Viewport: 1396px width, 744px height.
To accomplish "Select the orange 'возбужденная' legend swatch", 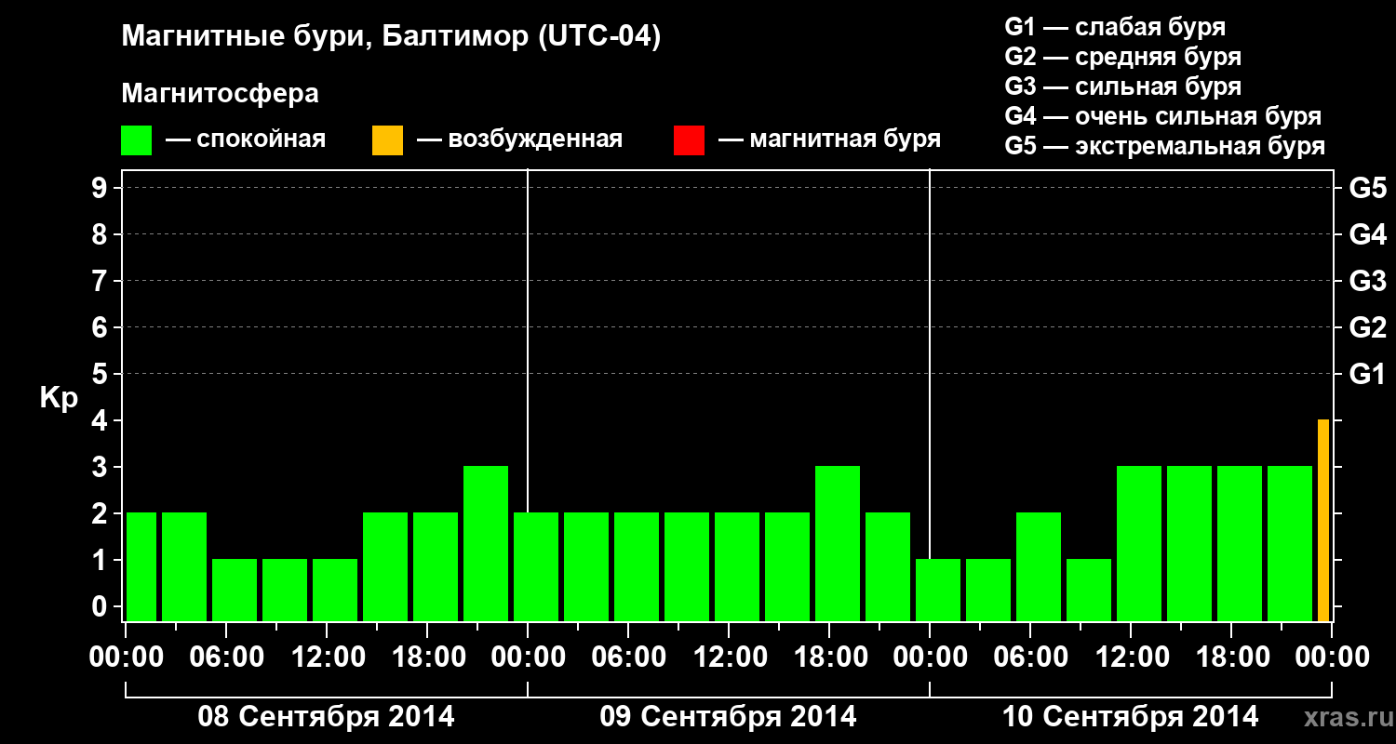I will click(x=387, y=140).
